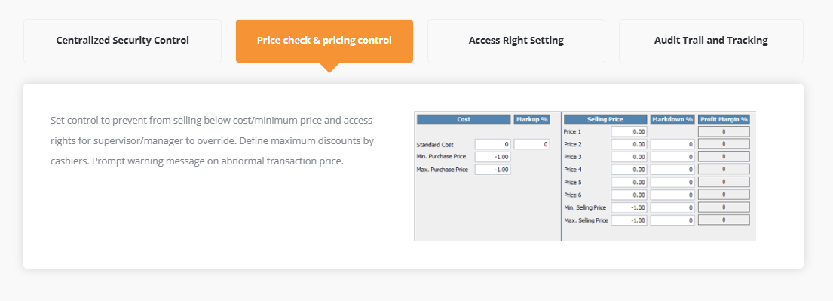833x301 pixels.
Task: Select the Max. Purchase Price field
Action: click(x=492, y=170)
